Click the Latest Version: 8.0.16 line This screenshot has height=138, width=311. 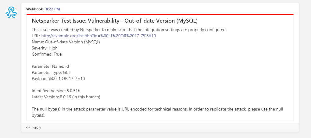click(x=66, y=97)
